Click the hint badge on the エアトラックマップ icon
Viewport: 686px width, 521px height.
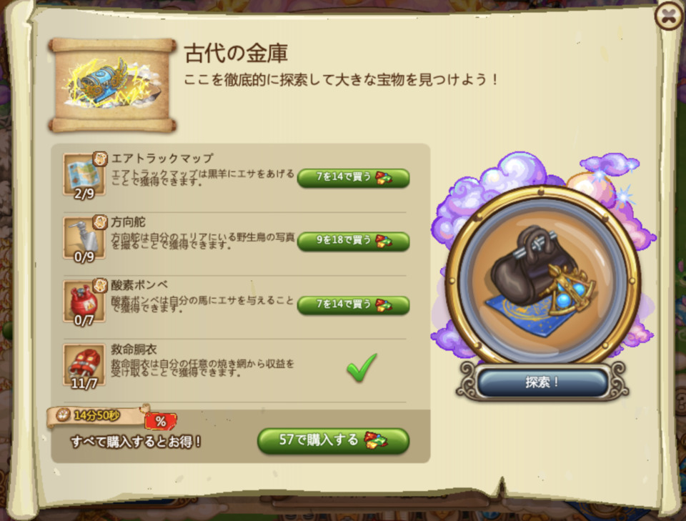click(x=100, y=159)
